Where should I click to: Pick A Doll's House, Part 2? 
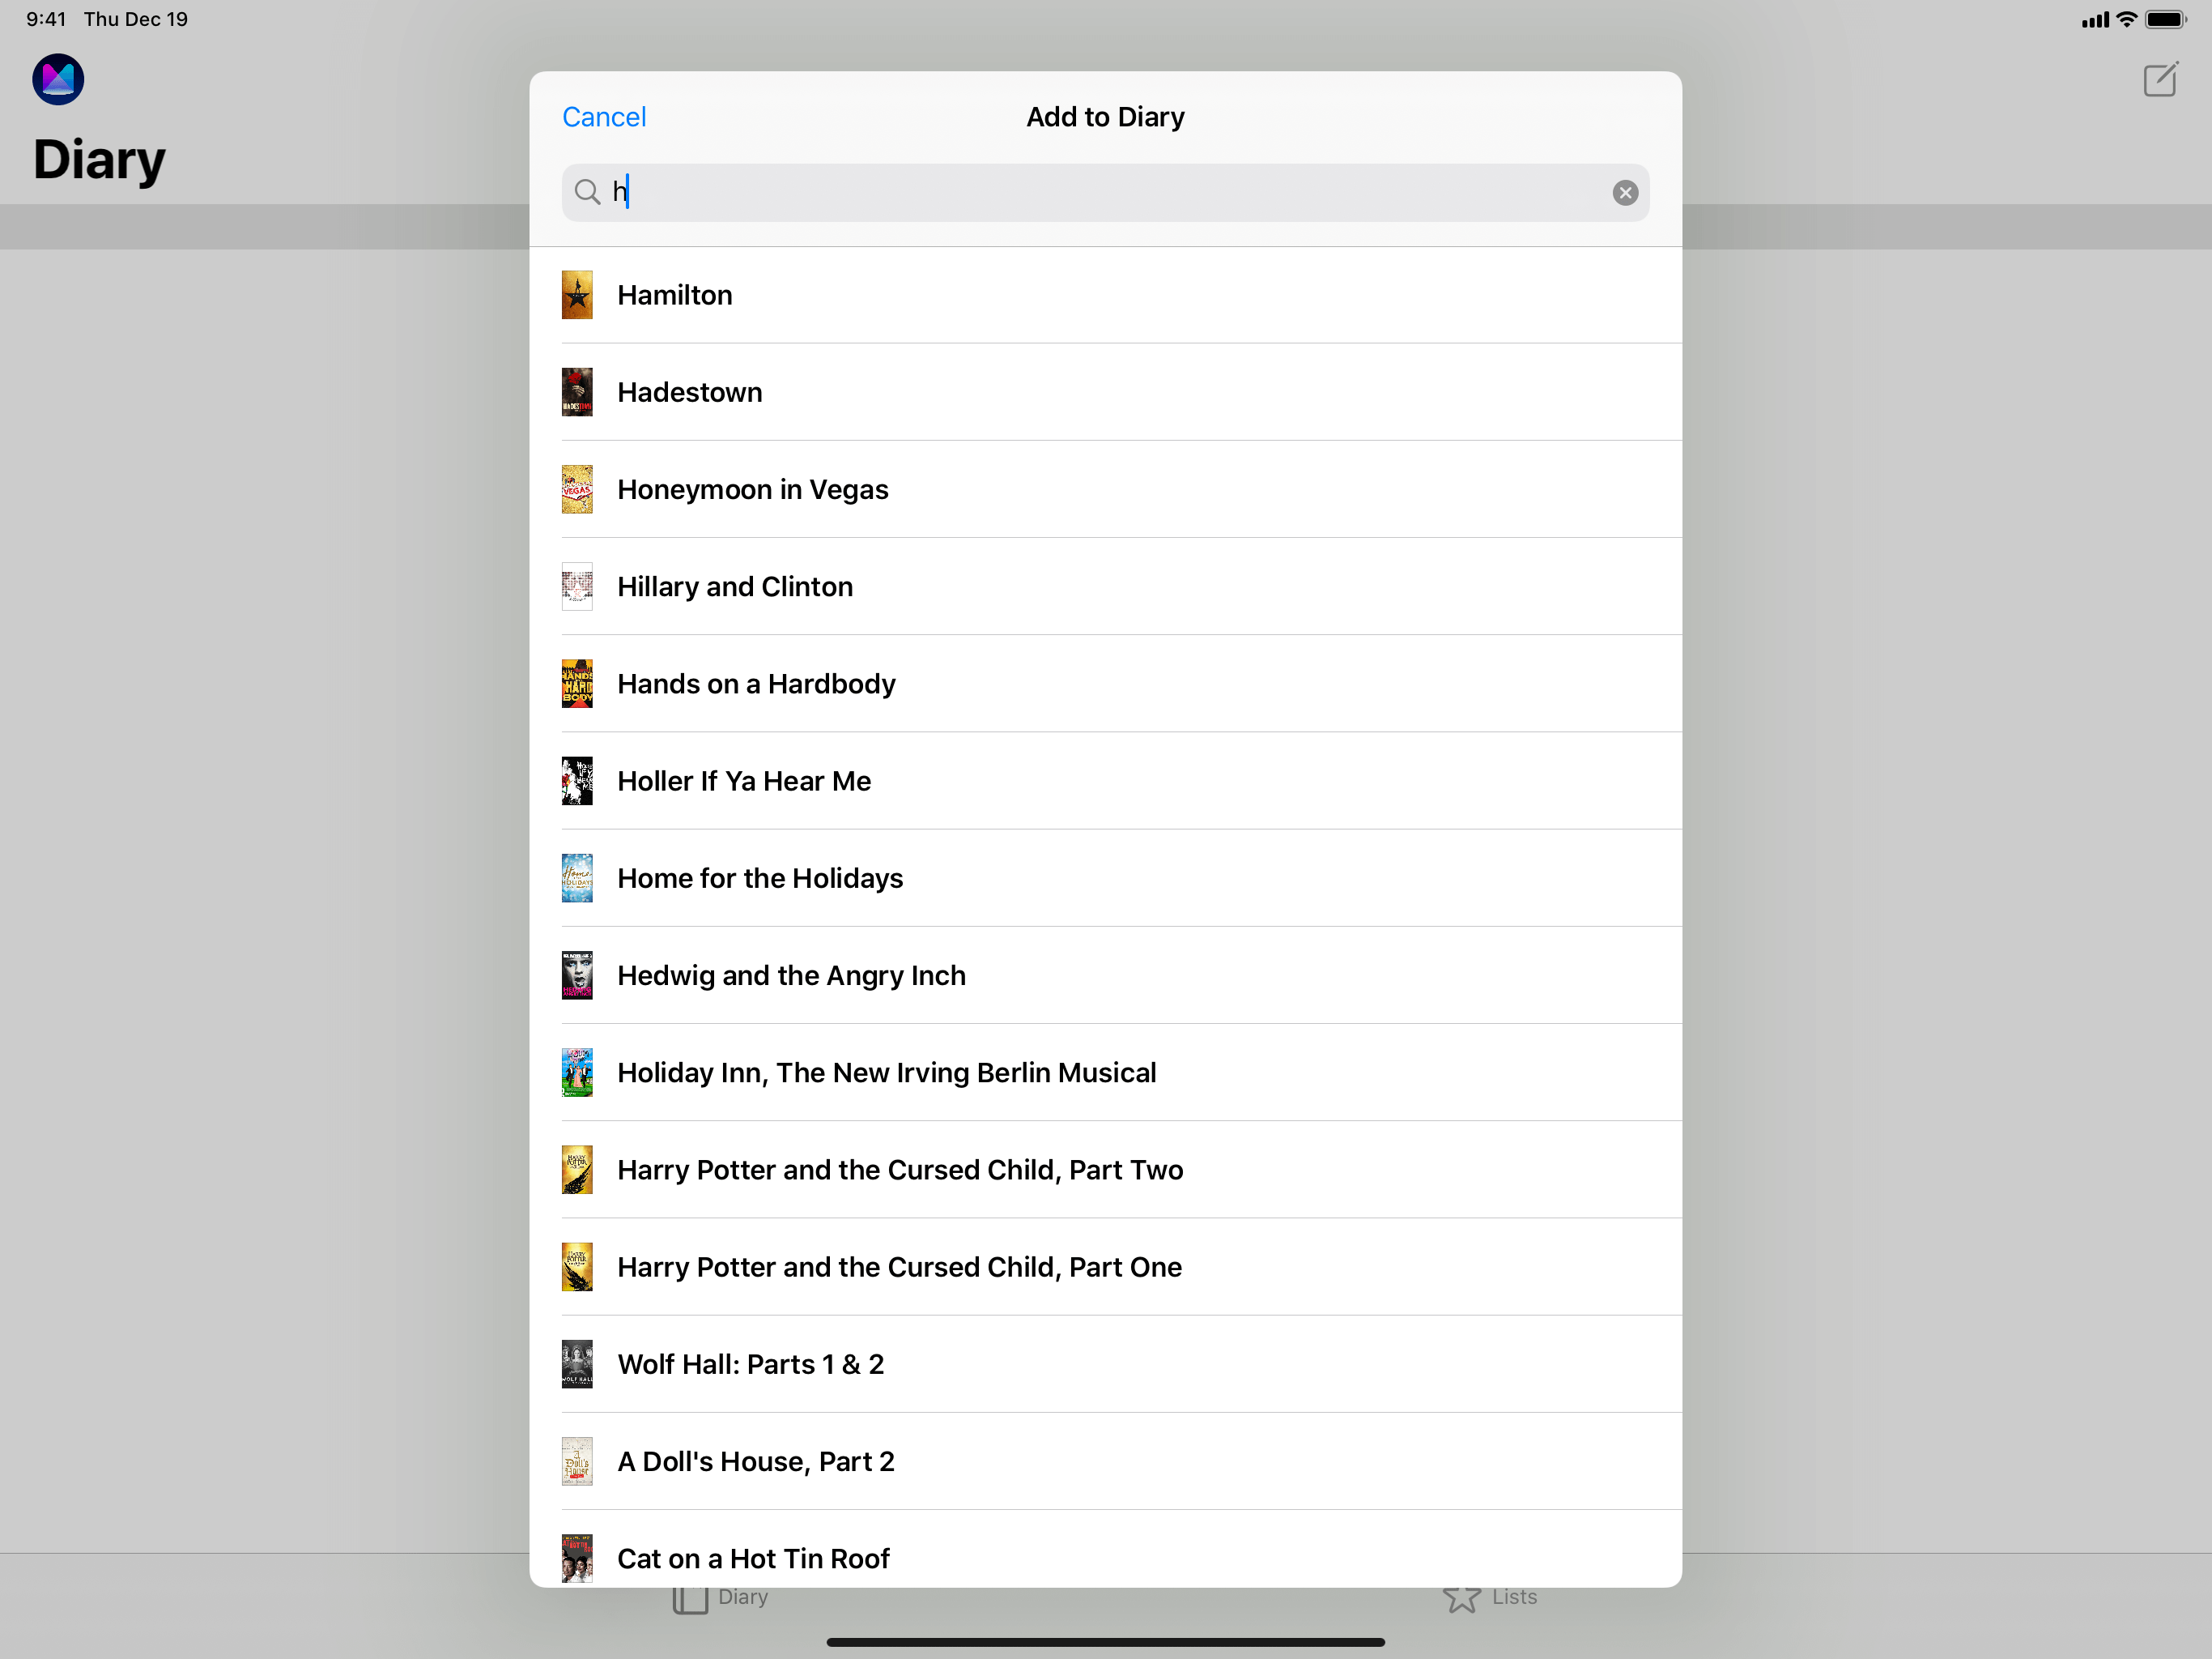point(755,1461)
